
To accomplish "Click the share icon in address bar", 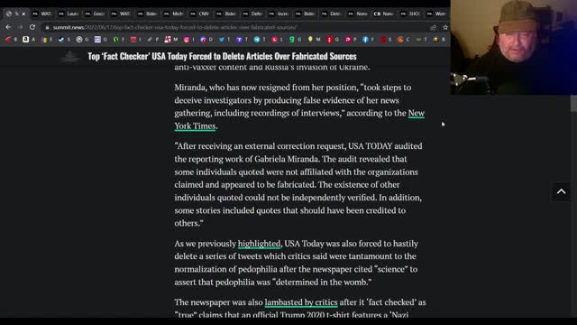I will [x=433, y=27].
